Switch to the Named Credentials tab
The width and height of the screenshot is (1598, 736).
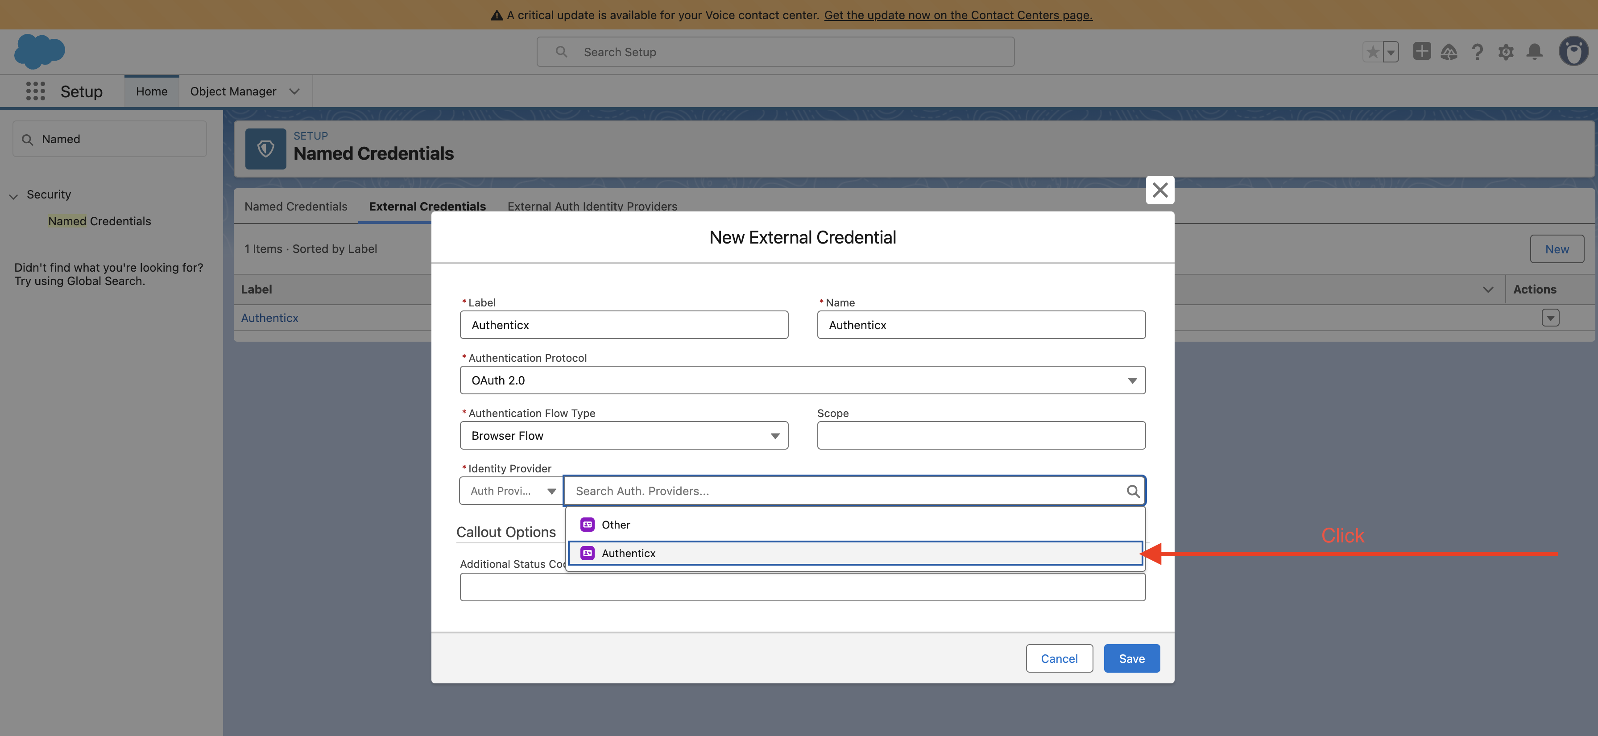pyautogui.click(x=296, y=207)
